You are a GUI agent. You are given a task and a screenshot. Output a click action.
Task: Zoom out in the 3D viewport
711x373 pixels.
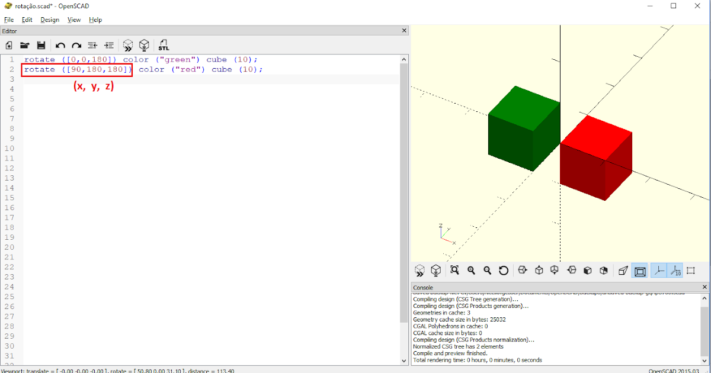coord(487,270)
